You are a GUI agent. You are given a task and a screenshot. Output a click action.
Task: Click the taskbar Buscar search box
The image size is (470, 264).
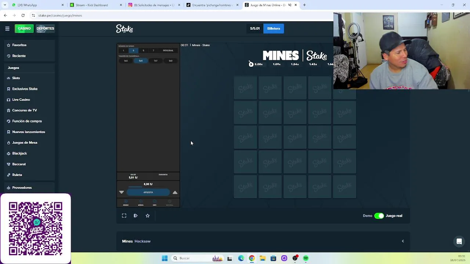coord(198,258)
